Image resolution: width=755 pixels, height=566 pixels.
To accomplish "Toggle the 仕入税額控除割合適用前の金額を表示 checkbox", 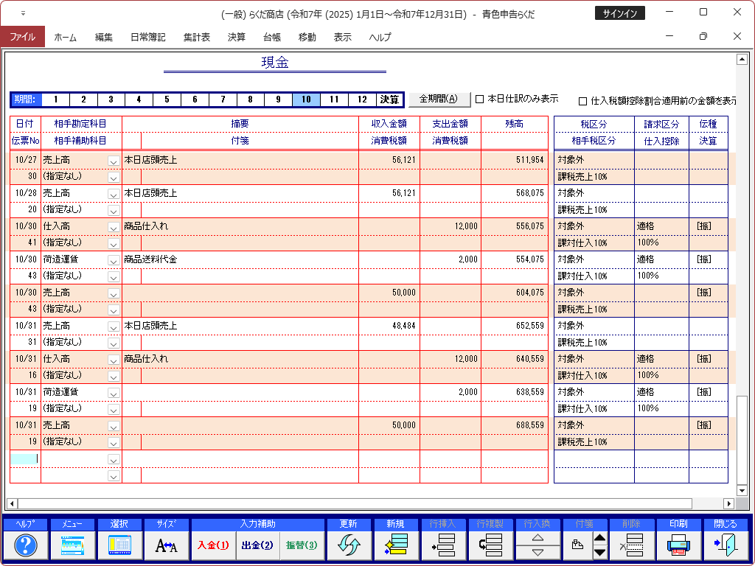I will click(583, 101).
